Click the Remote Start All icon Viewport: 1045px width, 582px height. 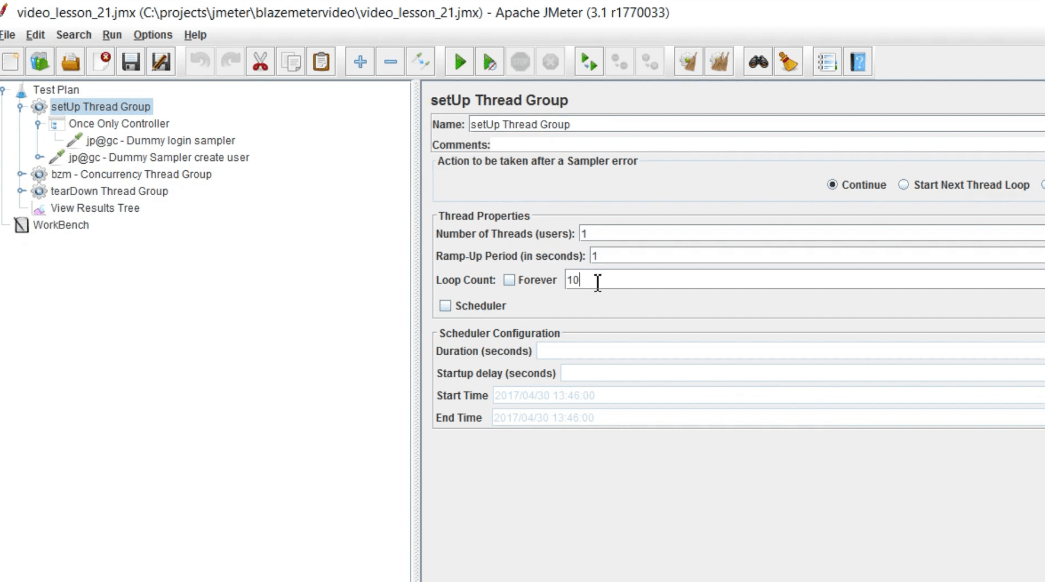click(x=589, y=62)
